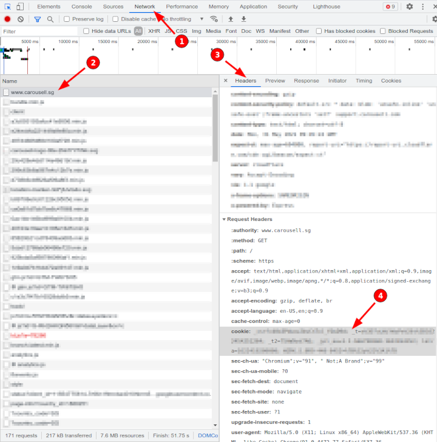
Task: Click the 171 requests status entry
Action: point(21,435)
